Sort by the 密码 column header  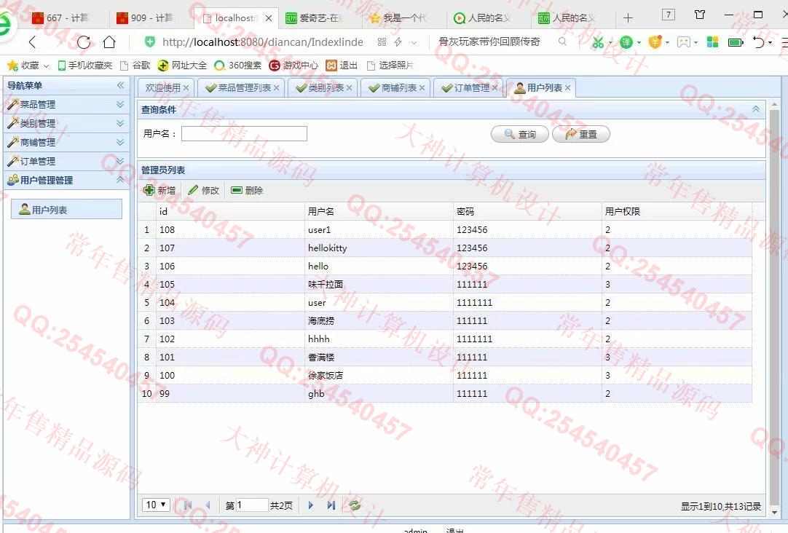coord(528,211)
